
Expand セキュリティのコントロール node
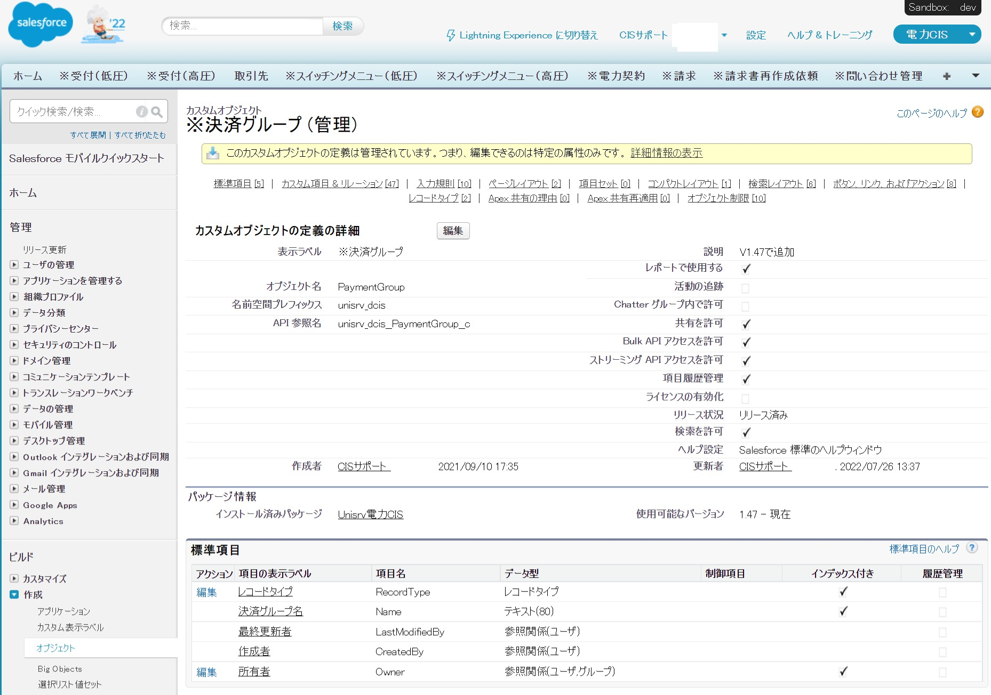tap(14, 344)
